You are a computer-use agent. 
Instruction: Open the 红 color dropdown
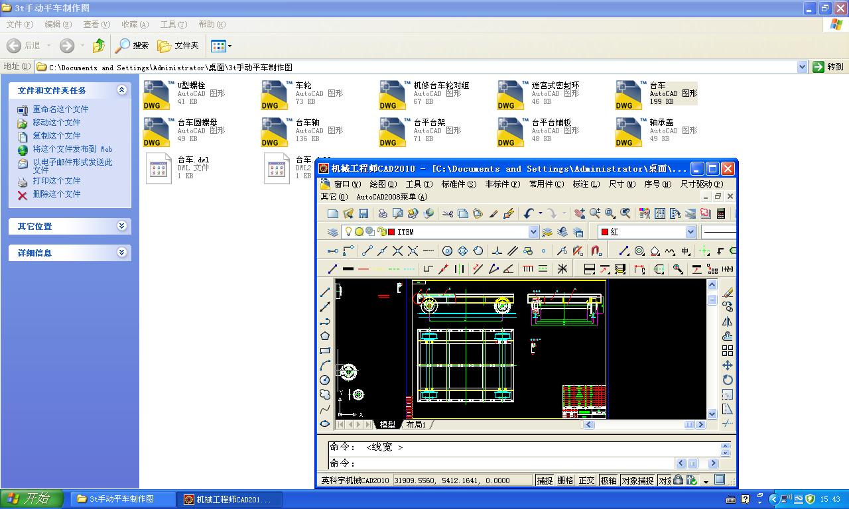point(690,232)
